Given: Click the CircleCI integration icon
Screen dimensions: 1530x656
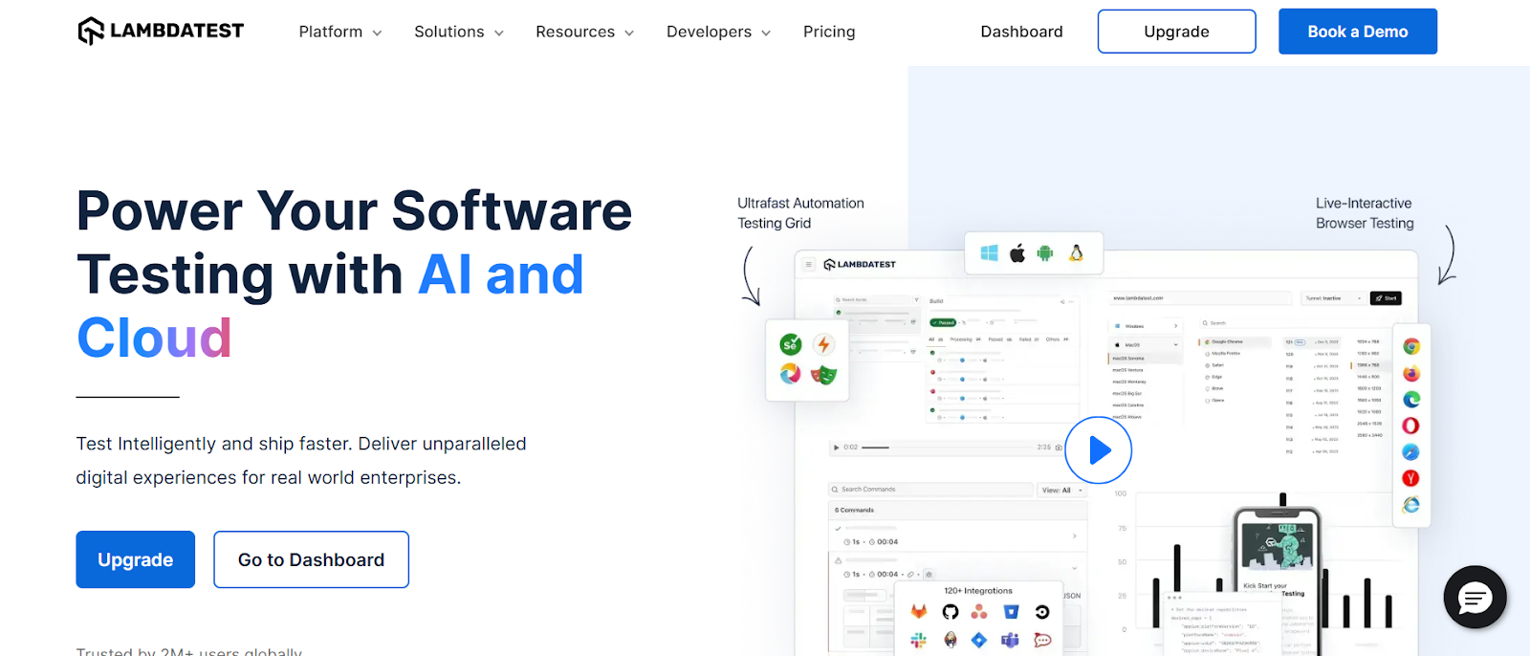Looking at the screenshot, I should point(1042,612).
